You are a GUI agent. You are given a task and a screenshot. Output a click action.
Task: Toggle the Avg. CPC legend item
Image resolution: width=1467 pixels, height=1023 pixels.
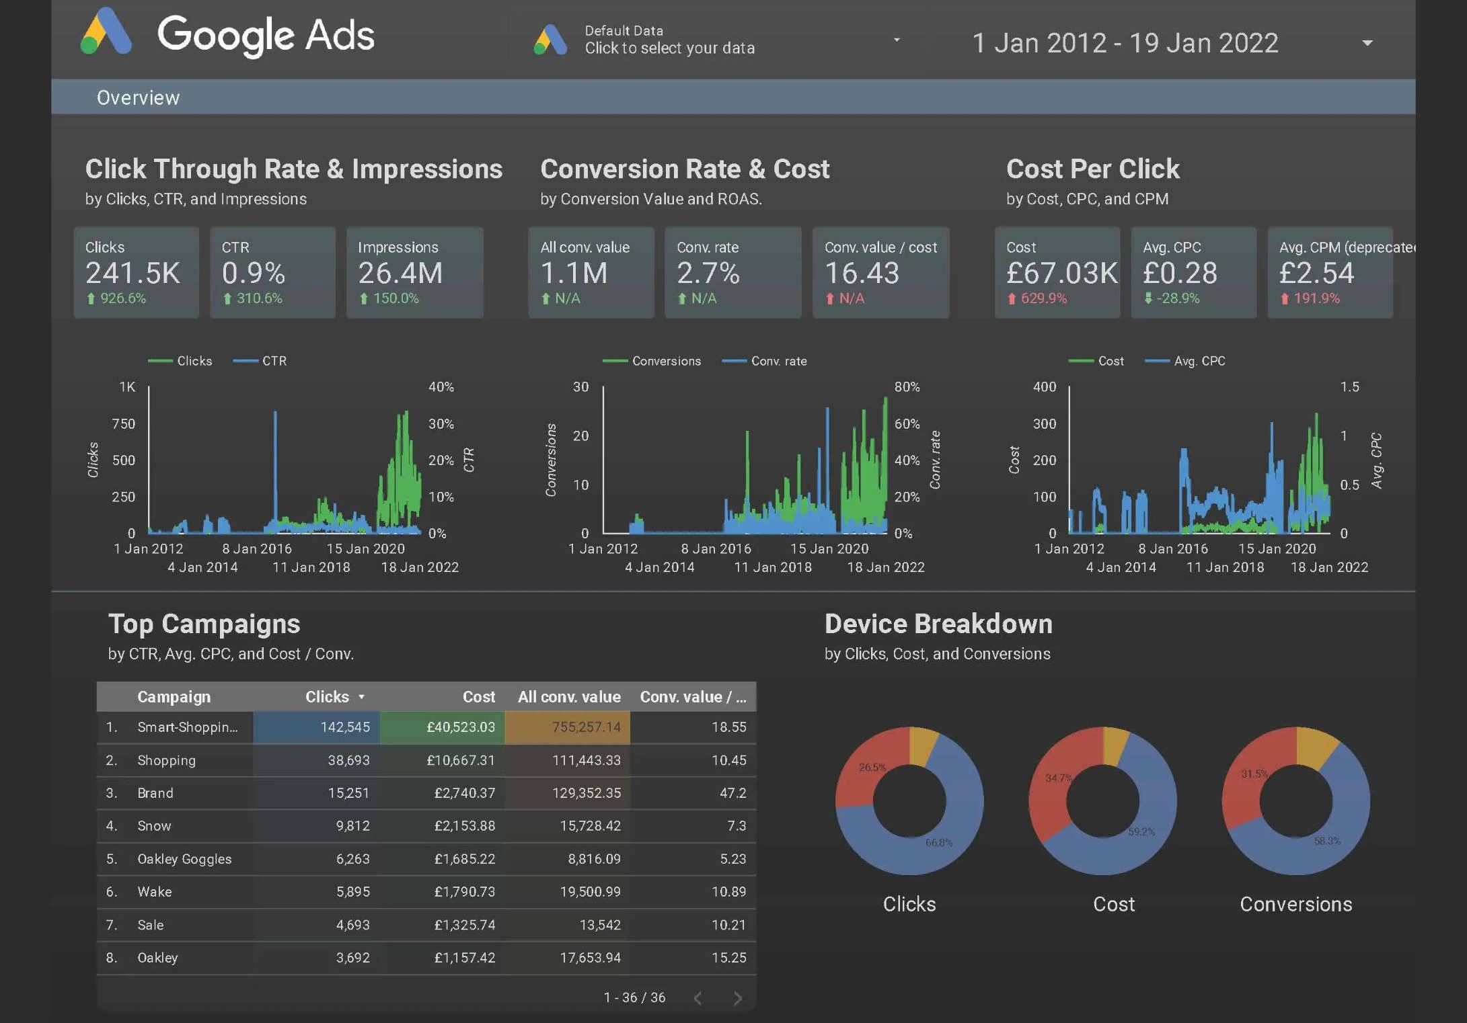pyautogui.click(x=1184, y=361)
